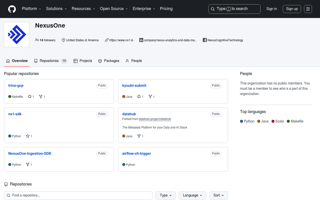Click the followers people icon
This screenshot has width=320, height=200.
click(37, 40)
